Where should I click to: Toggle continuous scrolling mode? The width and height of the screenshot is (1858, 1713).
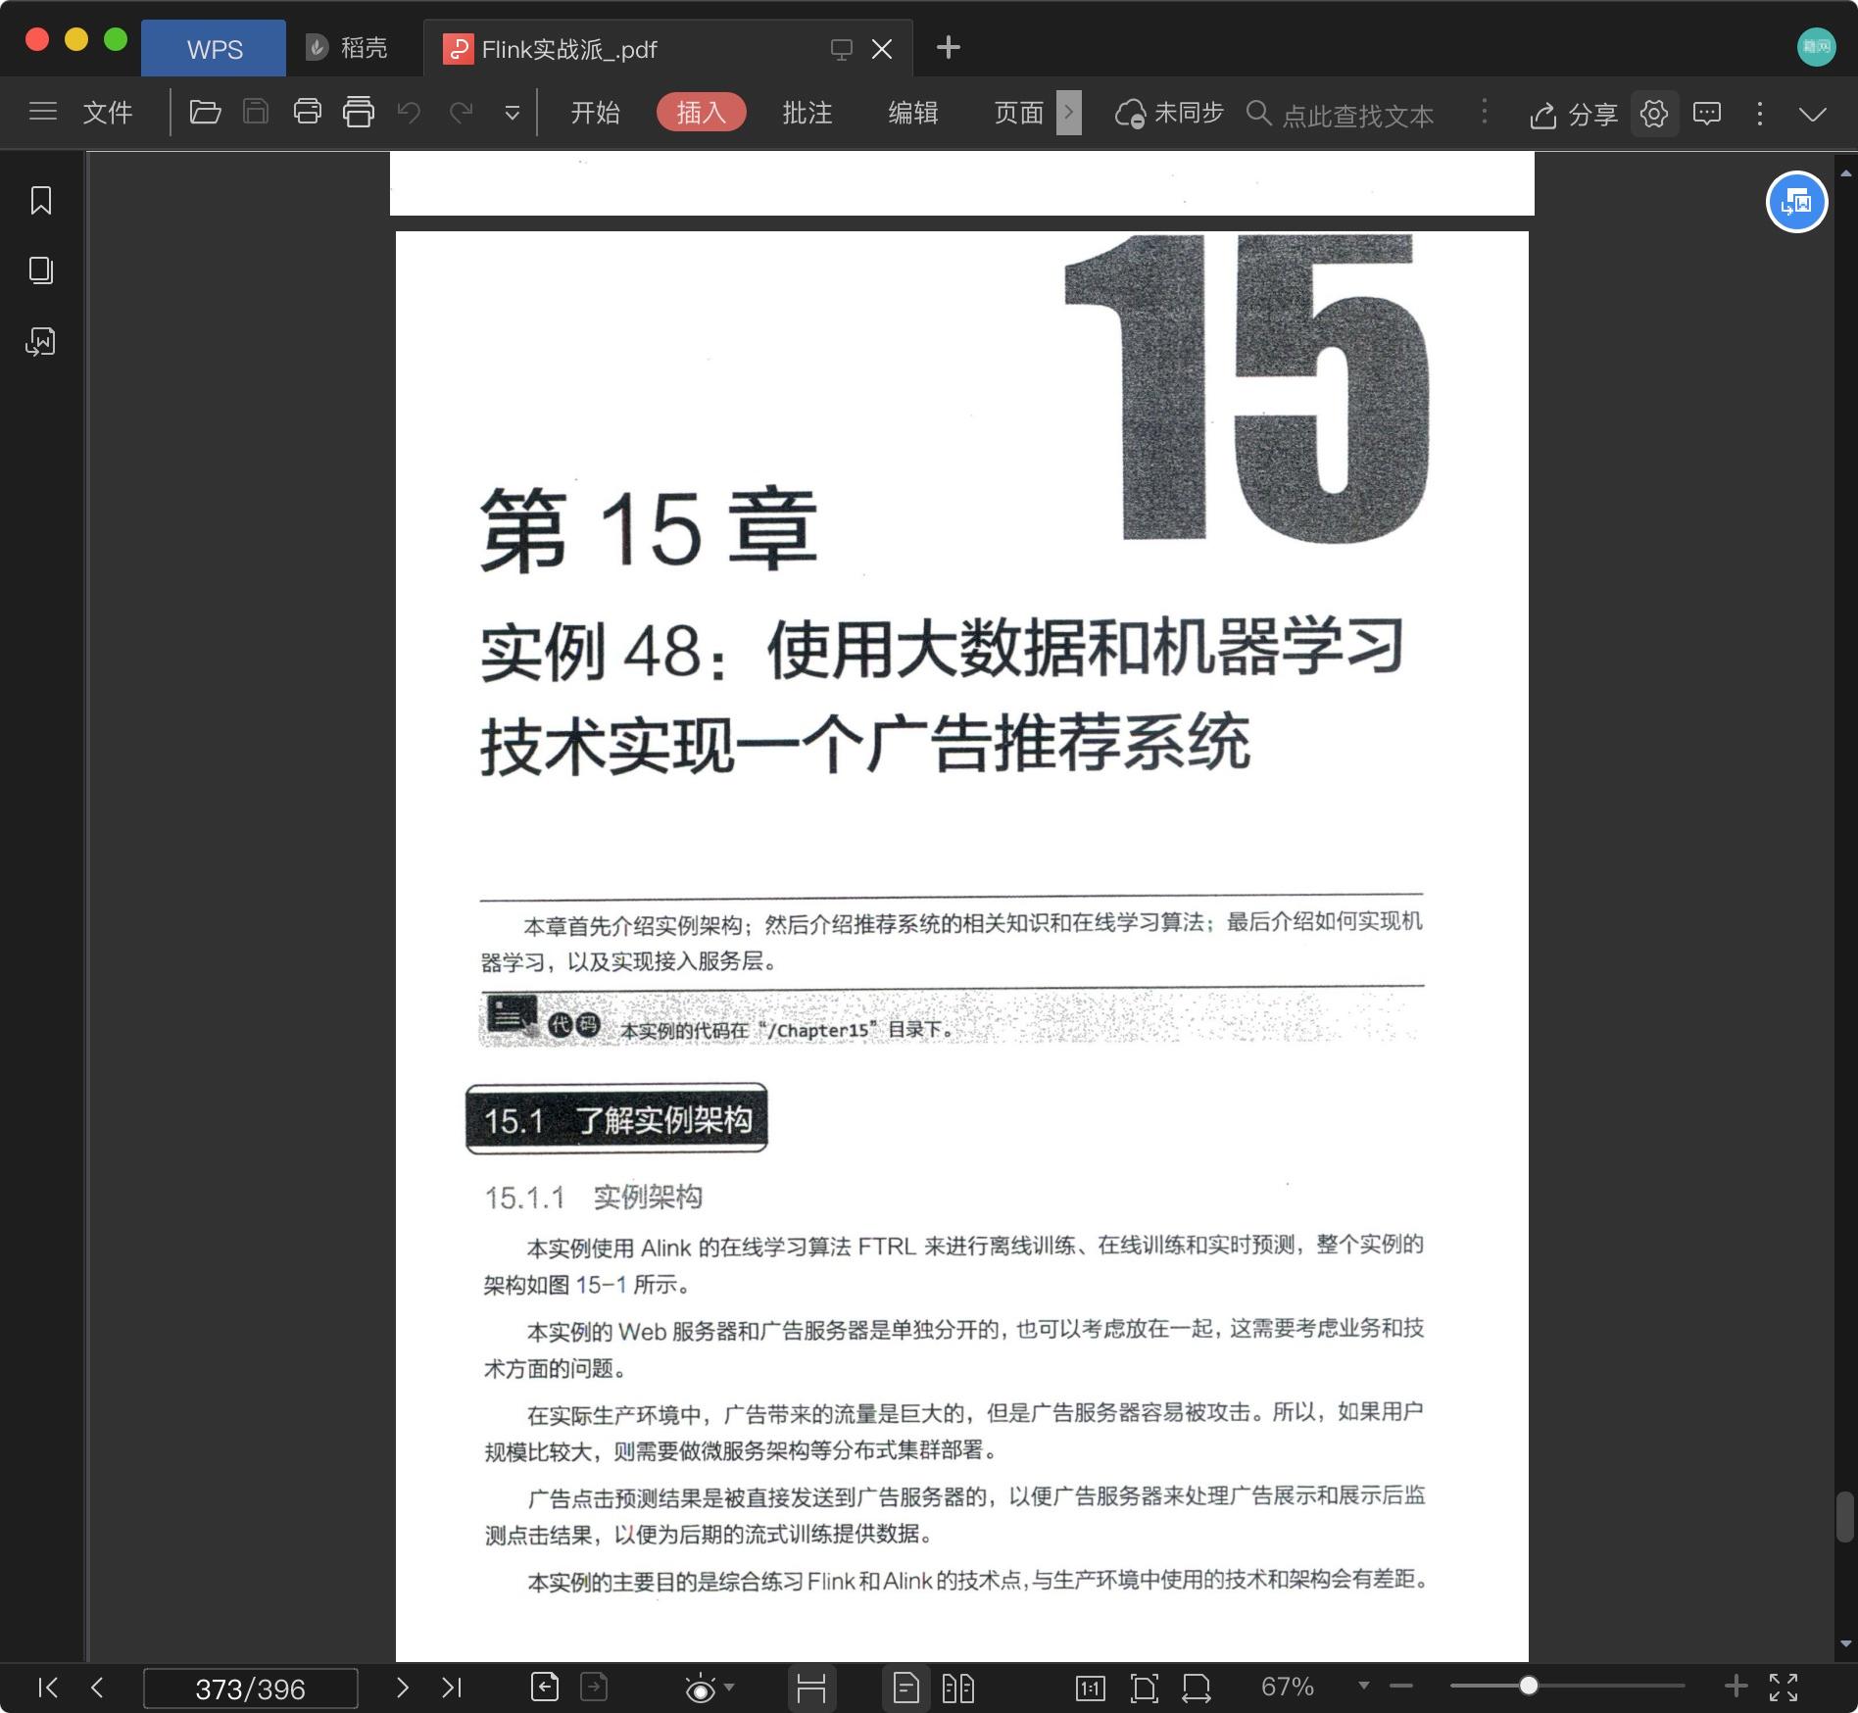[811, 1688]
